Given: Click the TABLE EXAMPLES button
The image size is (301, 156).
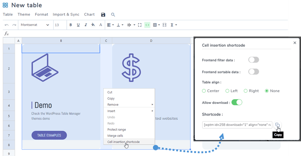Looking at the screenshot, I should click(x=49, y=135).
